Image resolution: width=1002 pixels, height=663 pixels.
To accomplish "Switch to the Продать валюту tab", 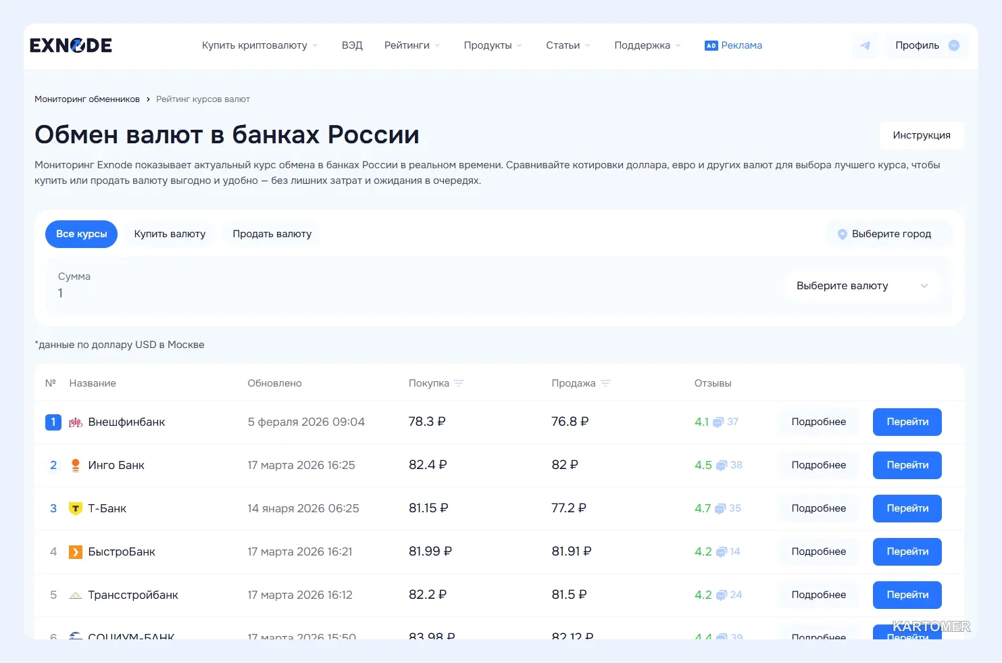I will (272, 234).
